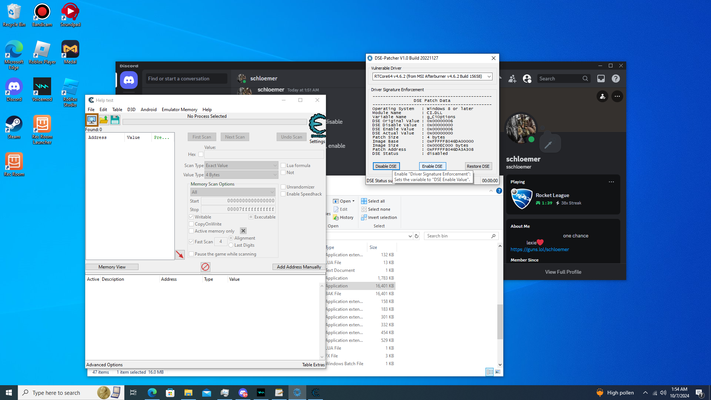The width and height of the screenshot is (711, 400).
Task: Click the red arrow add-to-address-list icon
Action: click(180, 254)
